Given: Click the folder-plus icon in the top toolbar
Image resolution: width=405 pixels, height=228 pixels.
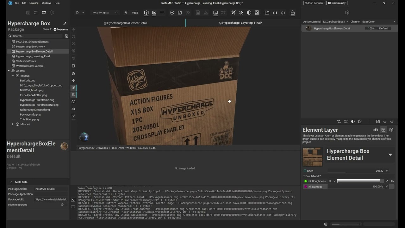Looking at the screenshot, I should (267, 13).
